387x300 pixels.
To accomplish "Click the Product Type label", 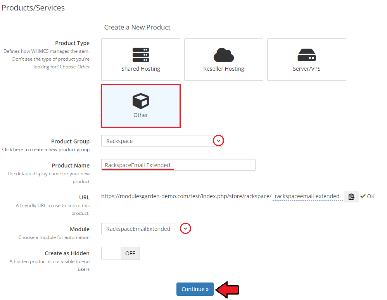I will click(x=72, y=43).
